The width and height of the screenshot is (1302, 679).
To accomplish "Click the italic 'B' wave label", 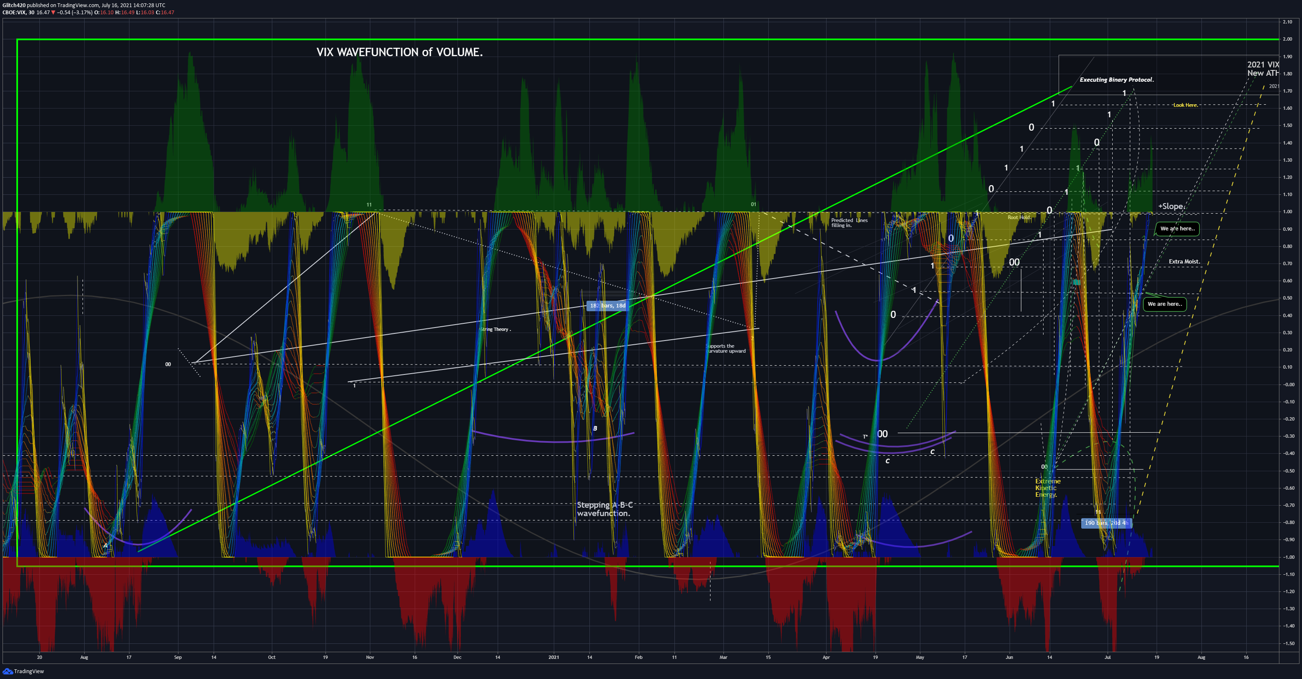I will click(x=595, y=429).
